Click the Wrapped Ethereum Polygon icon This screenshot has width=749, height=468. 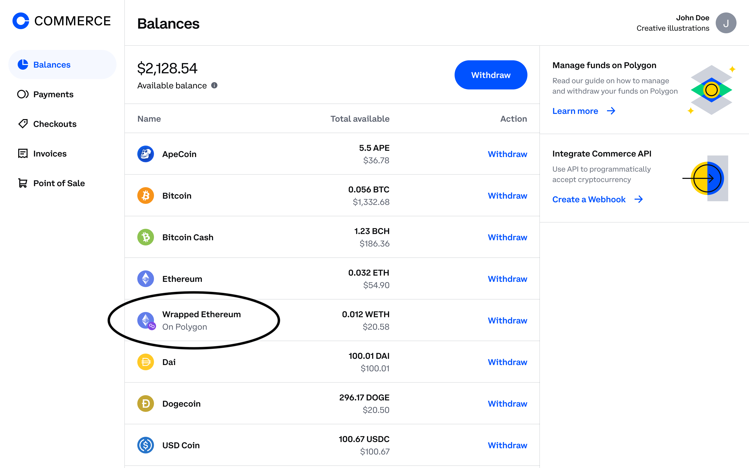146,321
